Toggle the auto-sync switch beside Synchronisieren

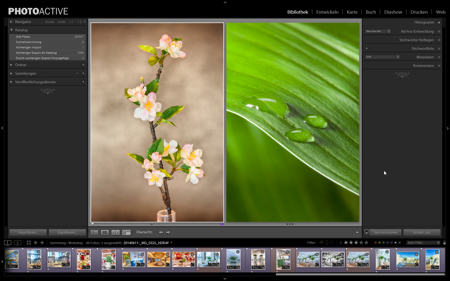tap(366, 232)
